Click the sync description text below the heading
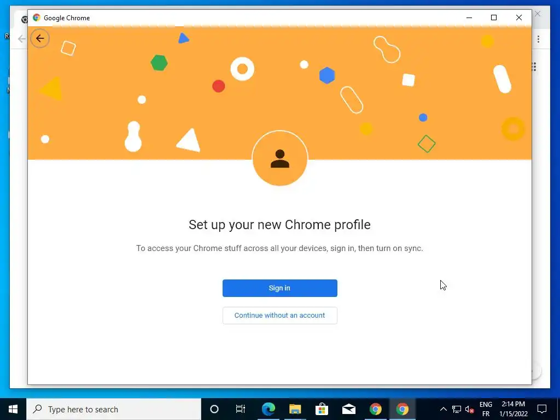560x420 pixels. (x=279, y=248)
